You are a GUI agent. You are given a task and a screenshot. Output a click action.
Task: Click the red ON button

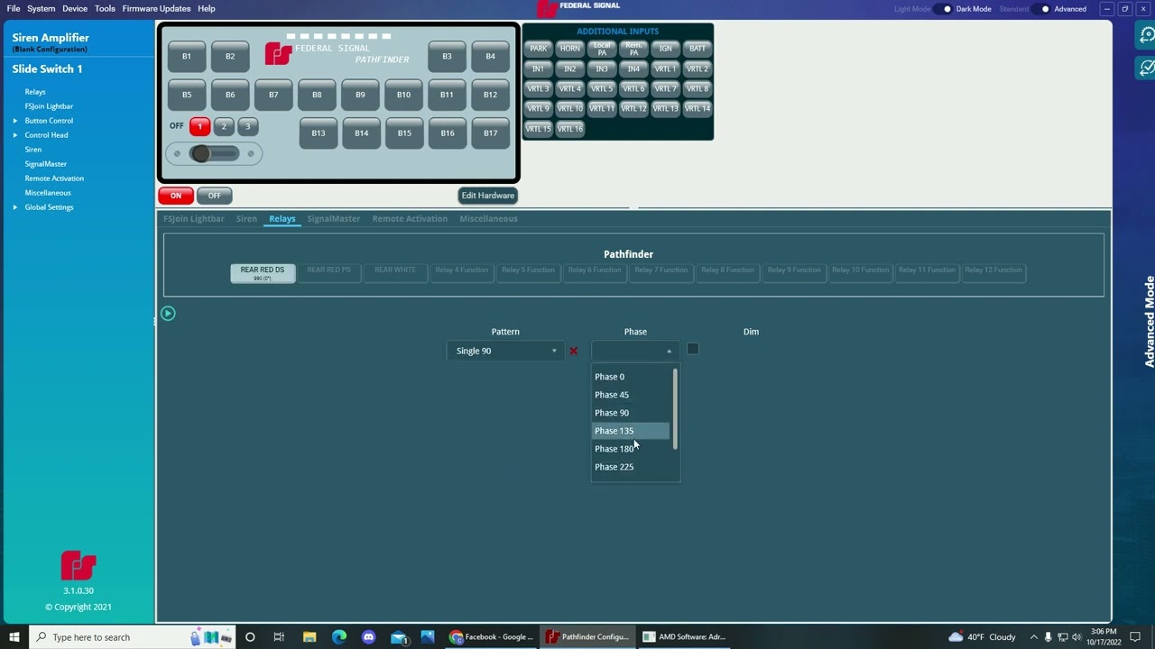(x=176, y=196)
